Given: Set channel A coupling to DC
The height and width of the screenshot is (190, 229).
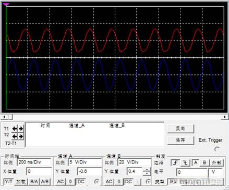Looking at the screenshot, I should coord(81,182).
